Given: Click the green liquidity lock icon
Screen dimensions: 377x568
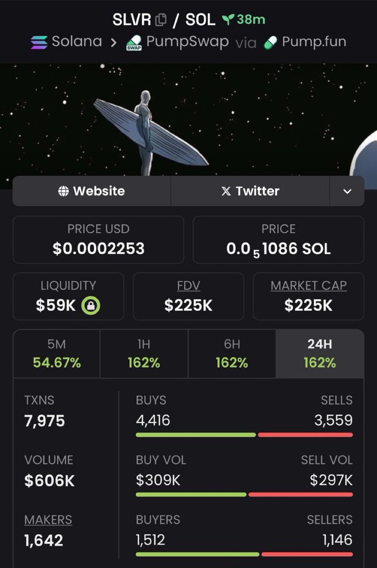Looking at the screenshot, I should (91, 306).
